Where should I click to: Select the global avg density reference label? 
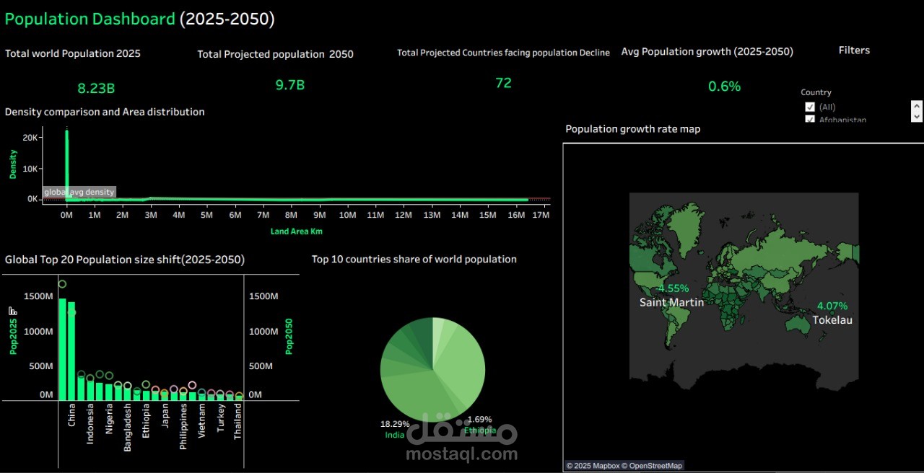[79, 192]
